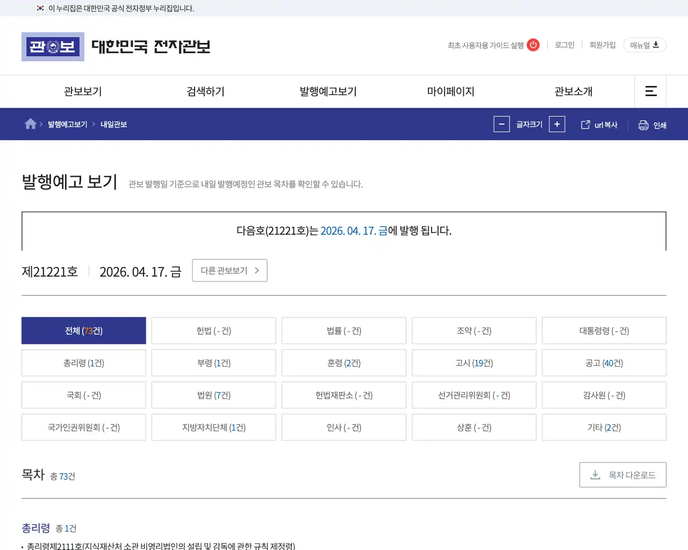Select the 공고 (40건) category filter
The image size is (688, 550).
604,363
